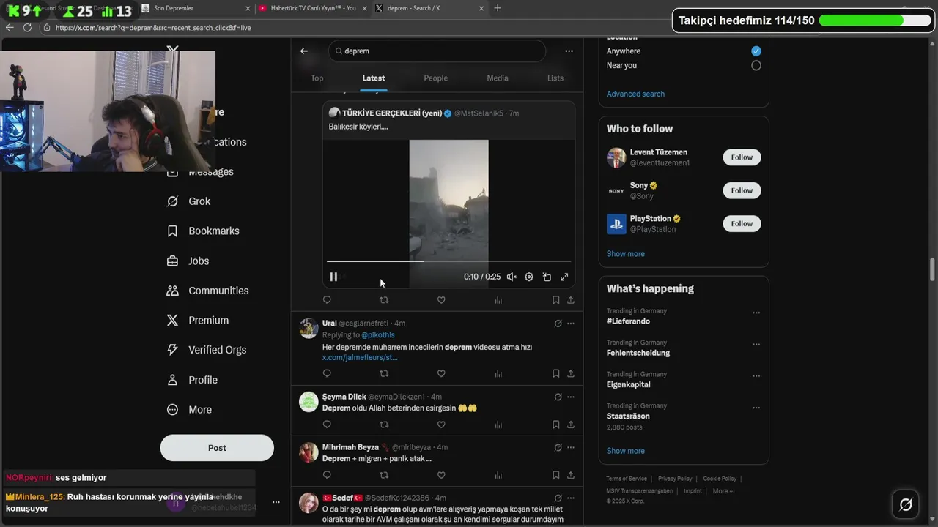Viewport: 938px width, 527px height.
Task: Switch to the Son Depremler browser tab
Action: 195,8
